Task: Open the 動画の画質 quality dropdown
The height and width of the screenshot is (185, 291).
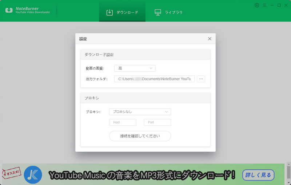Action: tap(135, 68)
